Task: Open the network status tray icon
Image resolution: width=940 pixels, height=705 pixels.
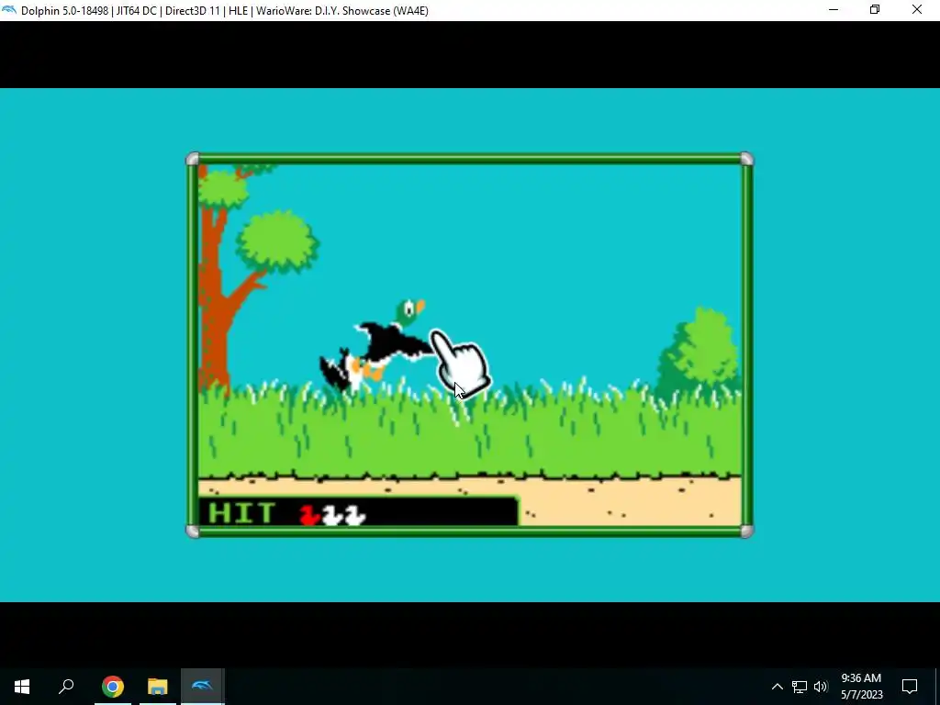Action: (x=800, y=687)
